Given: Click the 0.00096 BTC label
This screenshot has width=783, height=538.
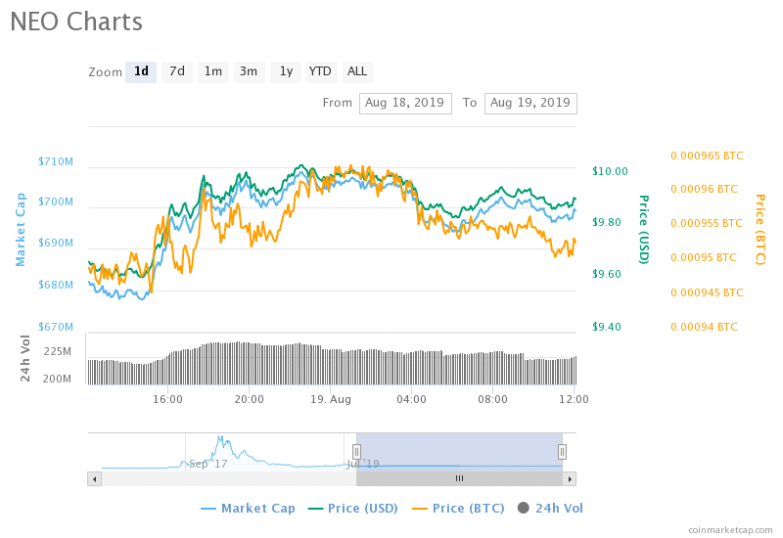Looking at the screenshot, I should pyautogui.click(x=704, y=190).
